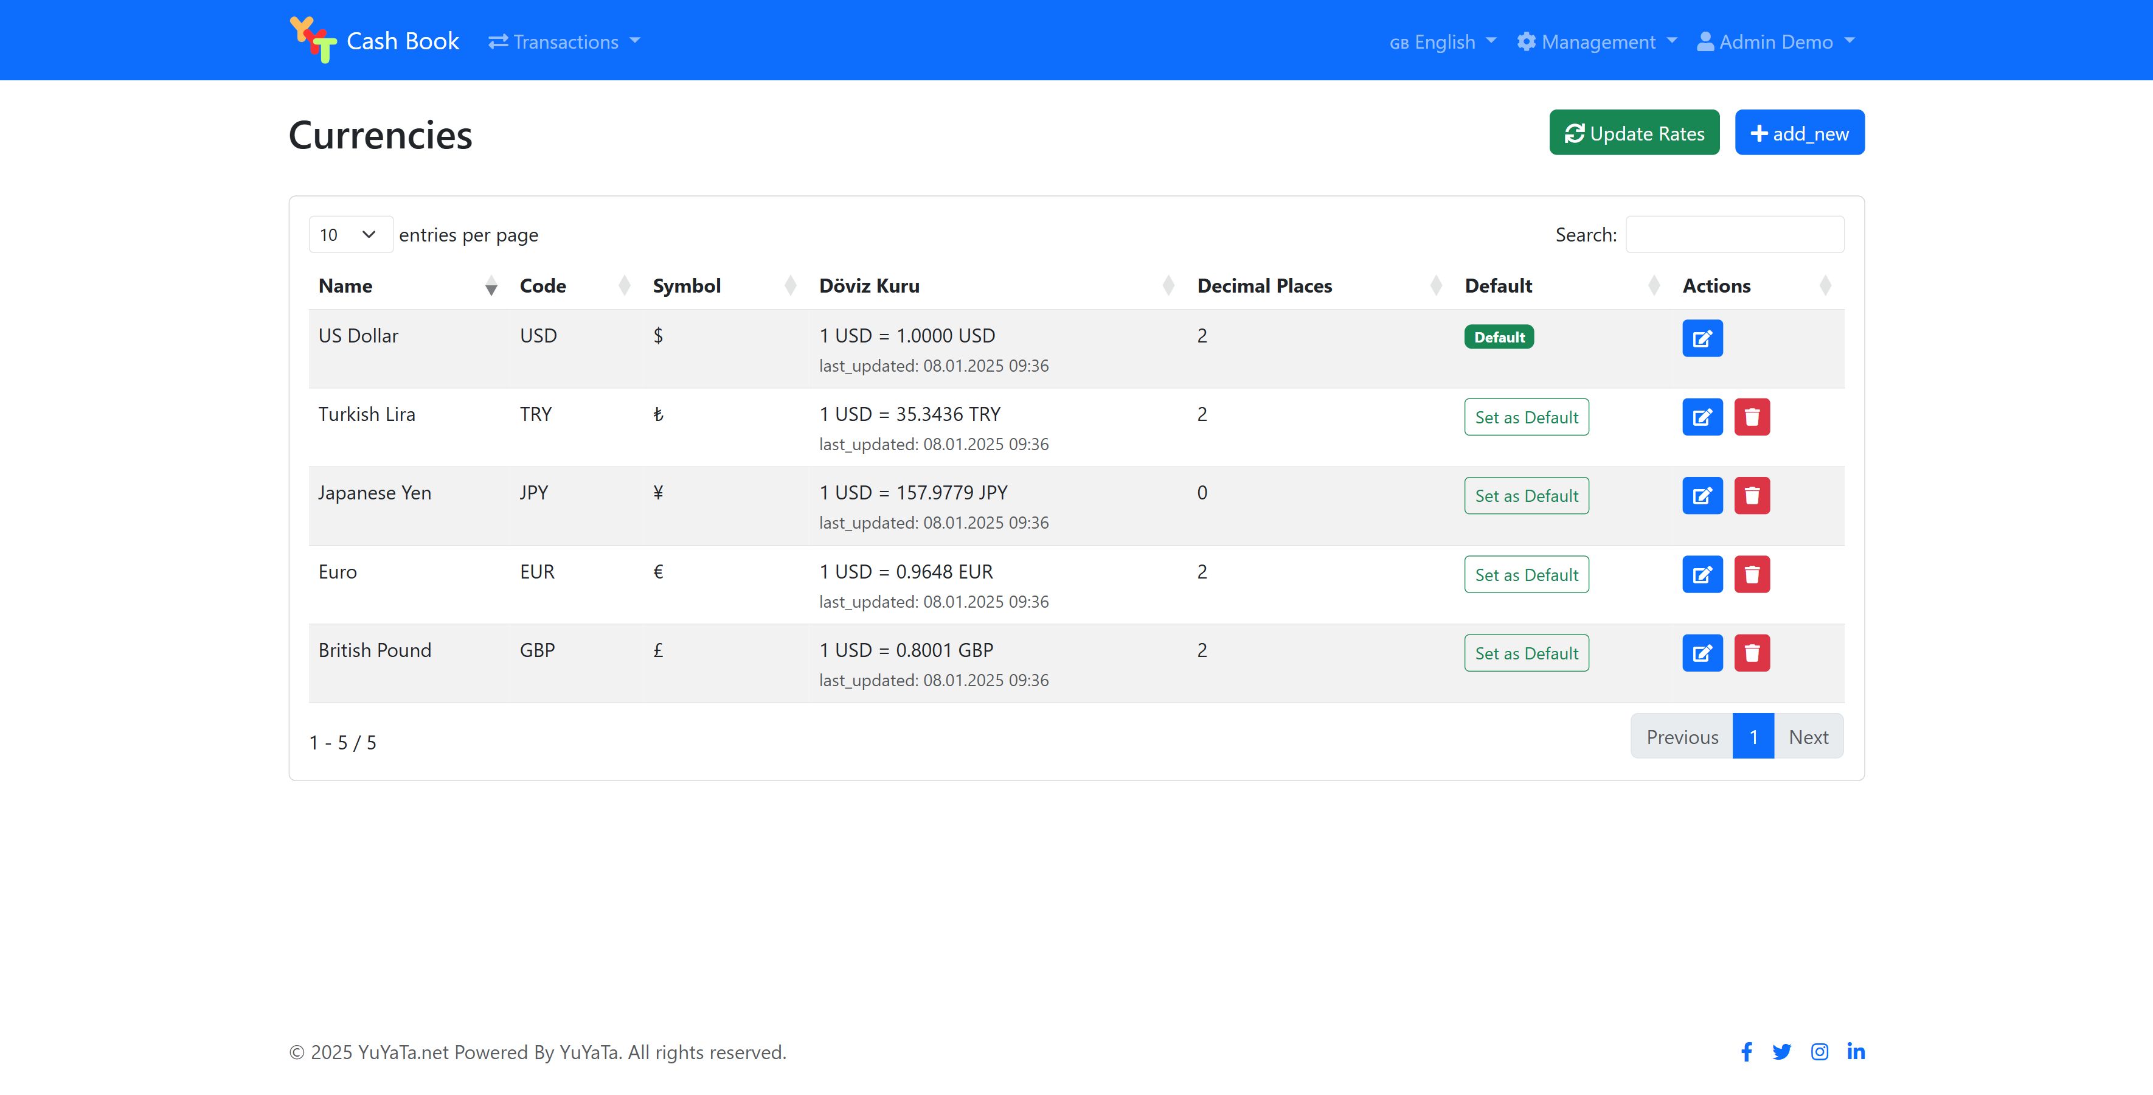Set British Pound as default currency
The image size is (2153, 1095).
(x=1526, y=653)
